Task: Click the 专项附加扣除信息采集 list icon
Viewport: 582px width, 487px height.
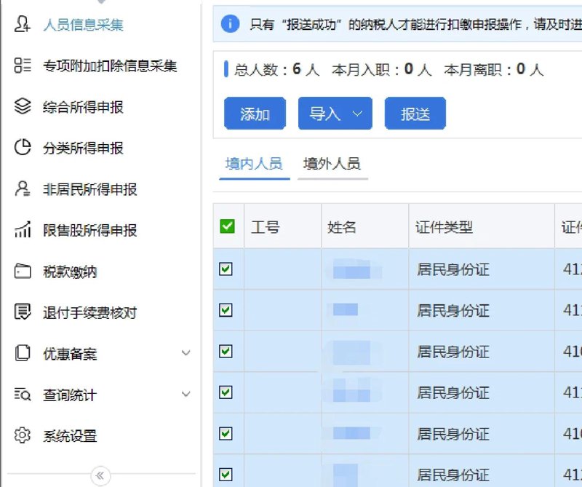Action: click(23, 66)
